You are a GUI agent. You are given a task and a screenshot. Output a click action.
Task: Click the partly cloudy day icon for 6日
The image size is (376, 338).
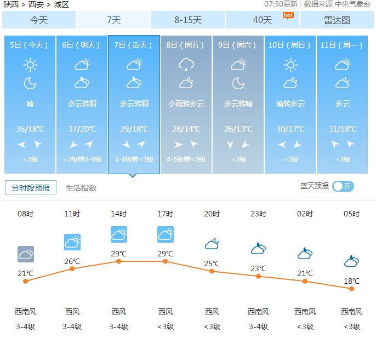coord(82,65)
